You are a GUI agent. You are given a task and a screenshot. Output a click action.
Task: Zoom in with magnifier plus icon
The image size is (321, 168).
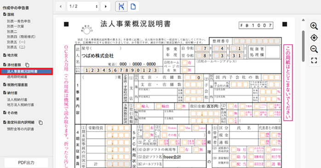[x=314, y=26]
